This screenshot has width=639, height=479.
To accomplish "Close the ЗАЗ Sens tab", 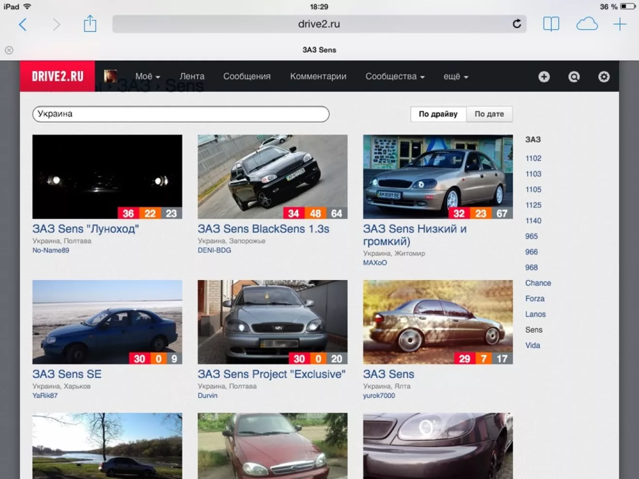I will click(x=9, y=50).
